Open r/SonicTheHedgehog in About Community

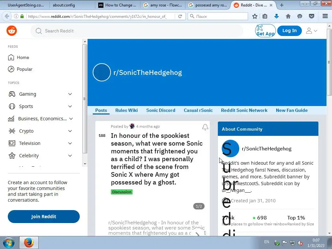tap(267, 148)
